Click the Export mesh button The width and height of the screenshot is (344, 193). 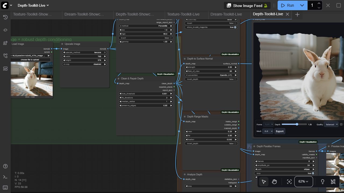tap(279, 131)
